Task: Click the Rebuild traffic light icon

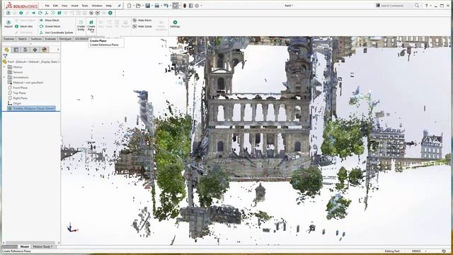Action: pyautogui.click(x=185, y=6)
